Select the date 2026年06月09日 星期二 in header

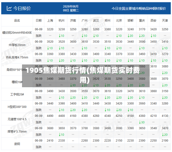pyautogui.click(x=71, y=8)
